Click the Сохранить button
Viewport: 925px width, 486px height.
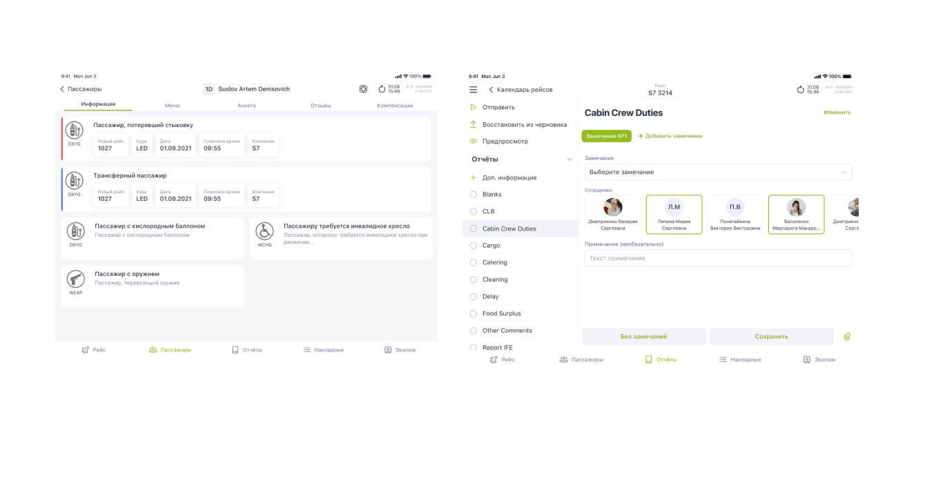tap(771, 336)
